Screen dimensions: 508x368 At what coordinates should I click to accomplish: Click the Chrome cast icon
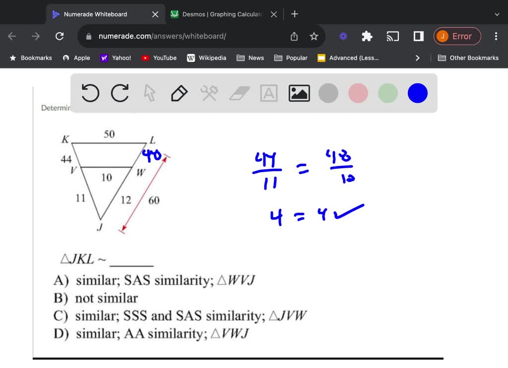point(393,36)
